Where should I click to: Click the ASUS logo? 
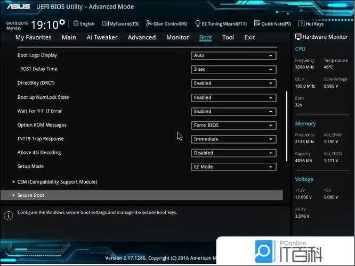[x=19, y=6]
